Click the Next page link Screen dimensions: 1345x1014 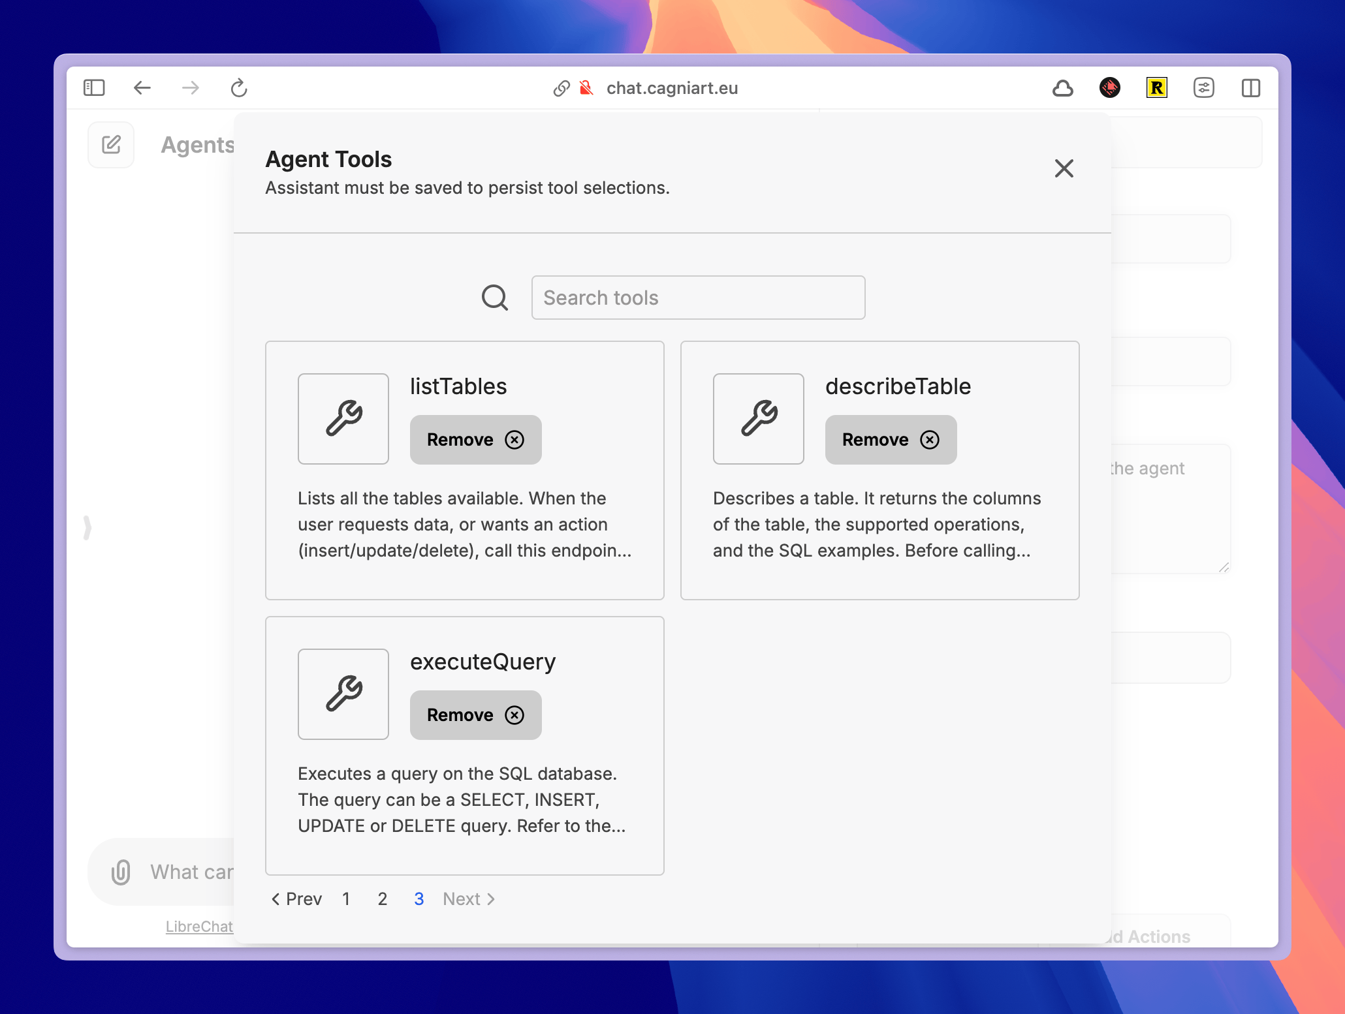coord(469,899)
